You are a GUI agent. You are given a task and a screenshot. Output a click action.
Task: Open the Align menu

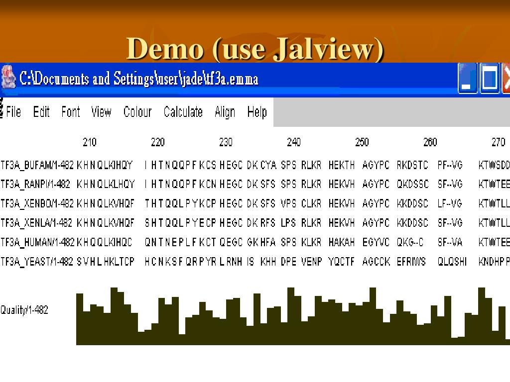pos(225,112)
